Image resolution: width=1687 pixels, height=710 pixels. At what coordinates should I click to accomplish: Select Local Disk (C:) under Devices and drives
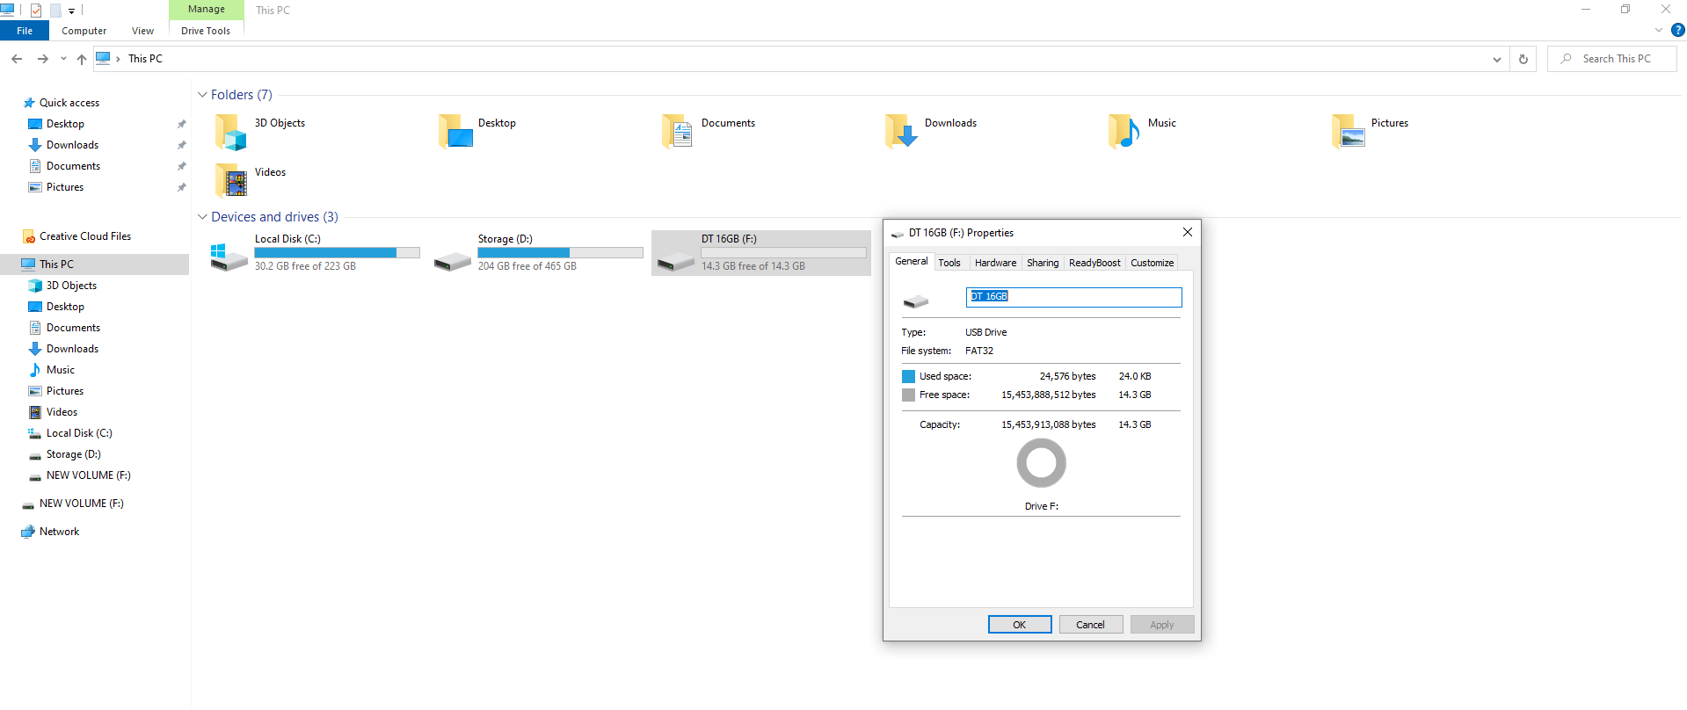pyautogui.click(x=316, y=253)
